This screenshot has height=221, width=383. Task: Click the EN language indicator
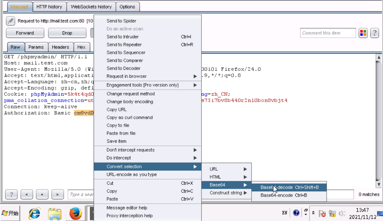click(x=285, y=213)
